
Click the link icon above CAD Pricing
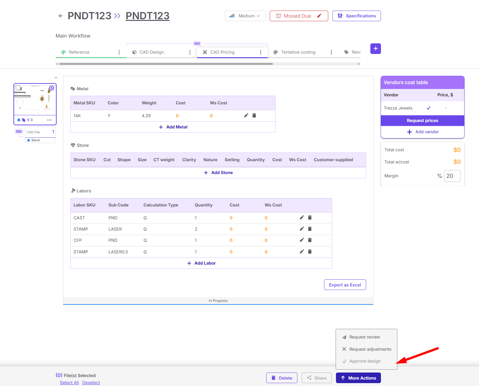(197, 43)
